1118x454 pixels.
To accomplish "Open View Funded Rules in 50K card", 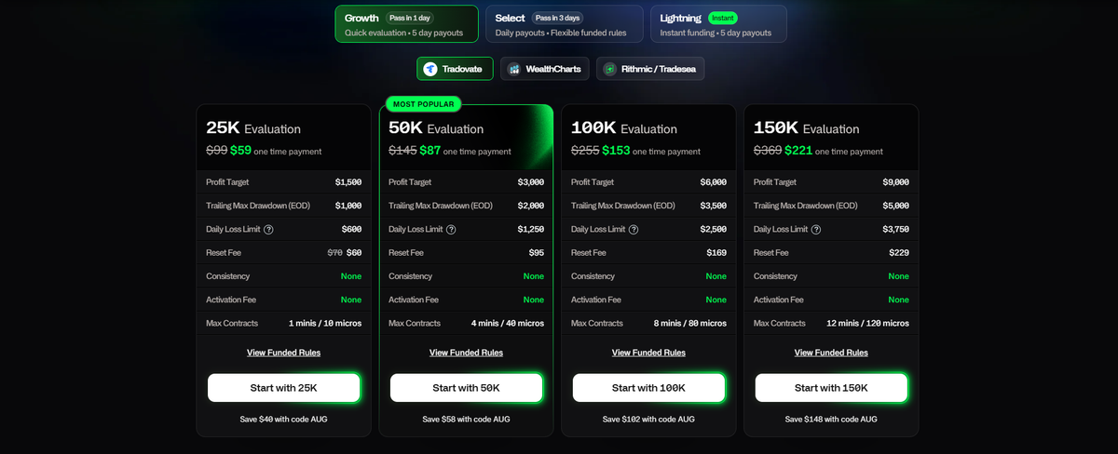I will (x=466, y=353).
